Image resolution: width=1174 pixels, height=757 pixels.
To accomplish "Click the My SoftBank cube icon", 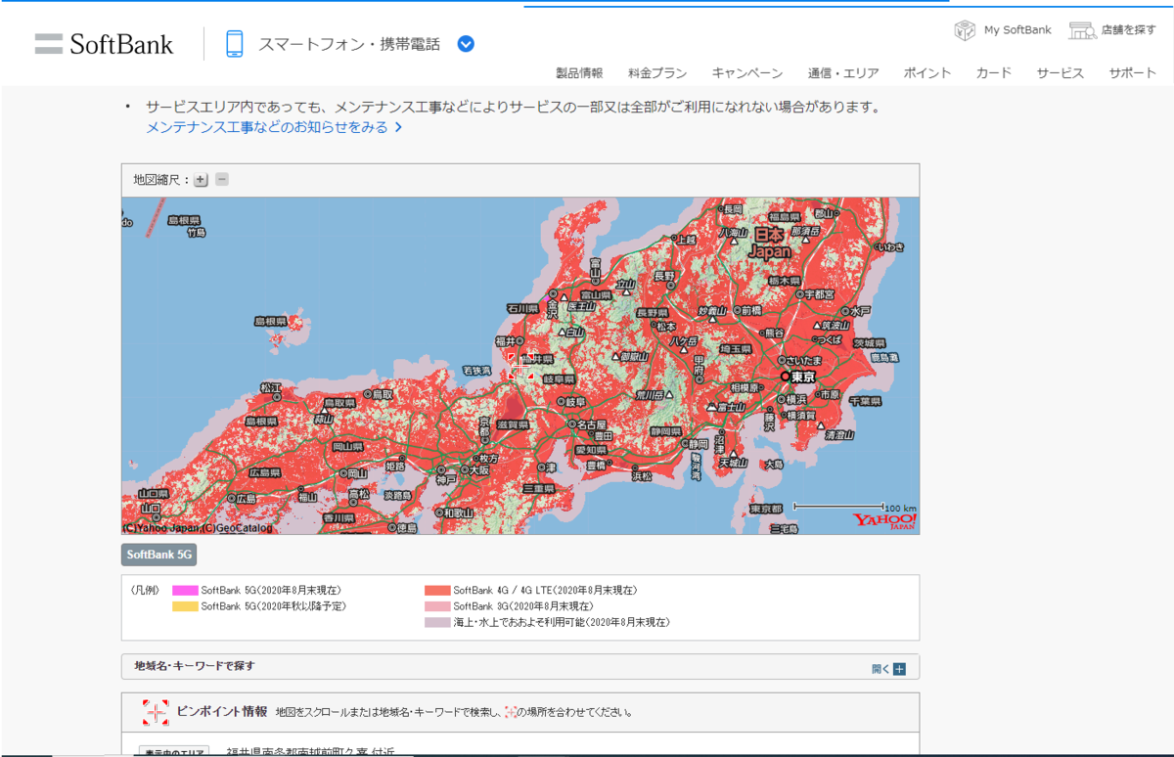I will [x=965, y=30].
